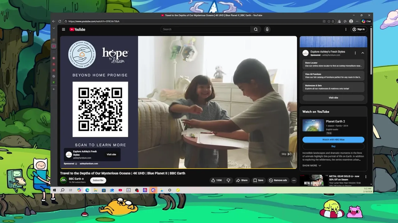
Task: Click Skip on the video ad
Action: (286, 154)
